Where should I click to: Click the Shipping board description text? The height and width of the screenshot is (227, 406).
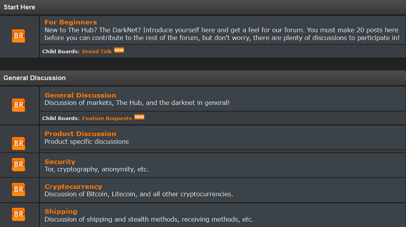(149, 219)
